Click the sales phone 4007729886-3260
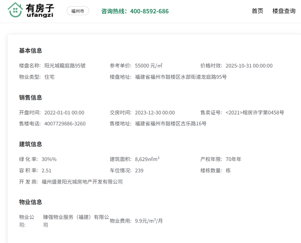Image resolution: width=301 pixels, height=243 pixels. click(x=65, y=124)
